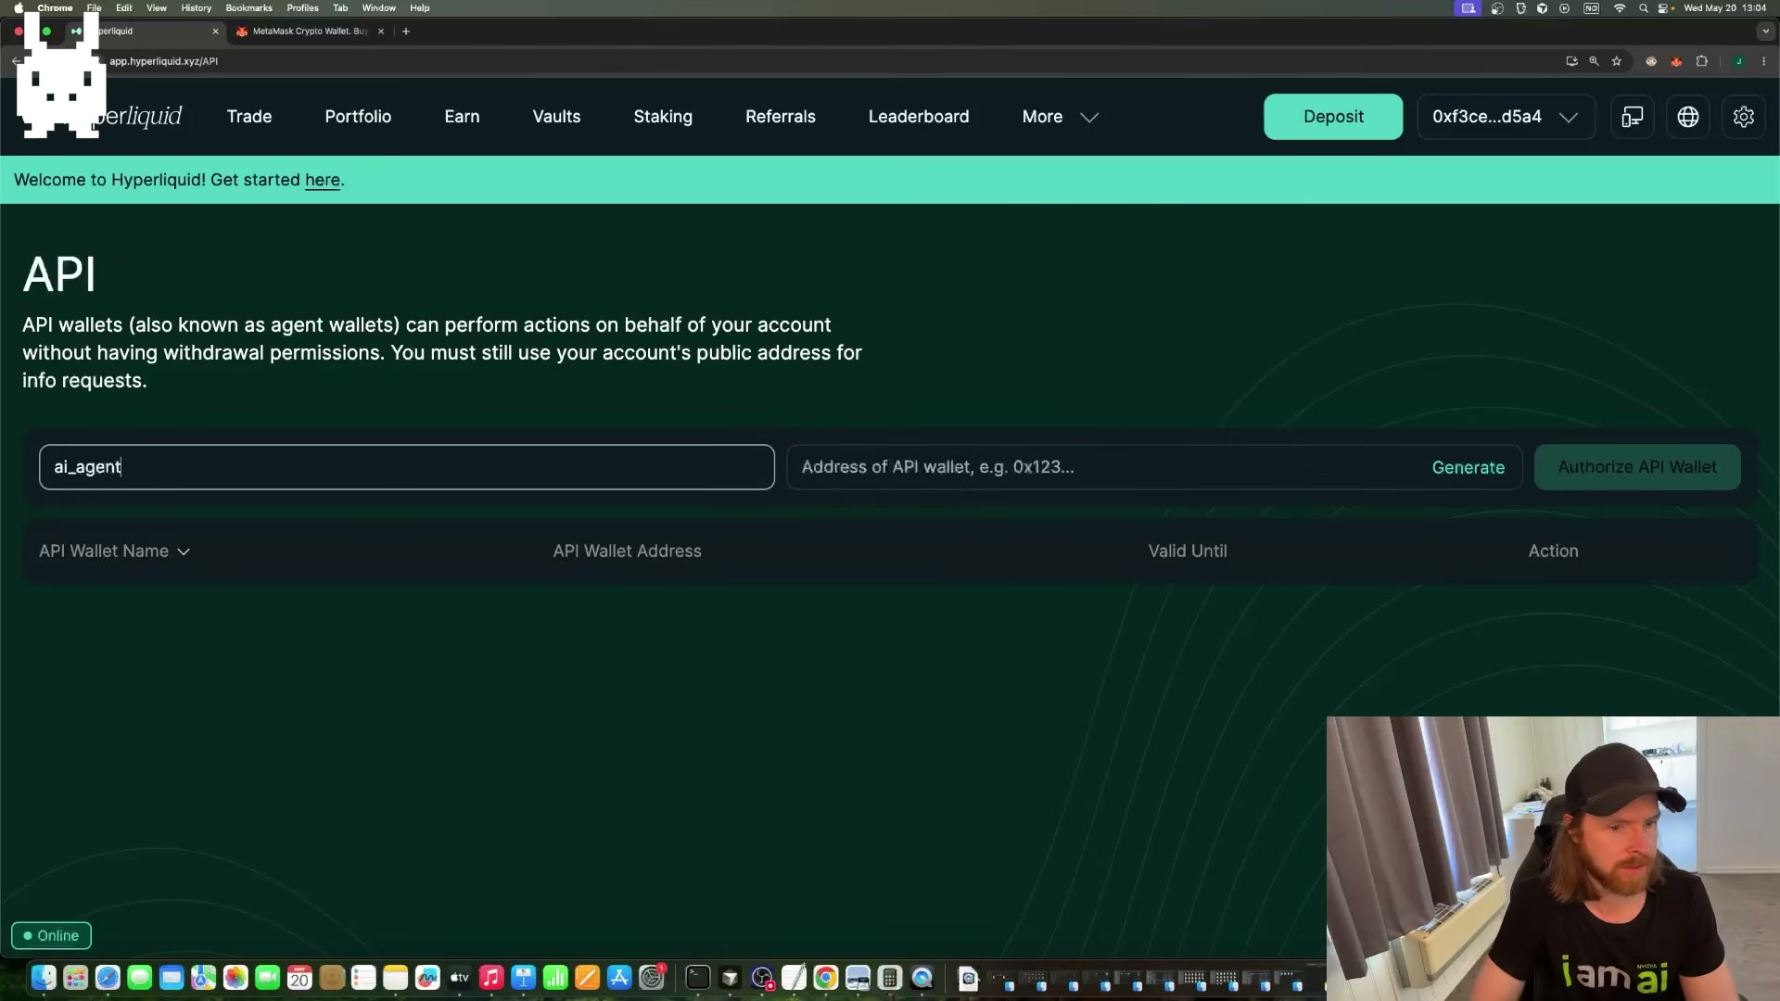Expand the More menu in the navigation
The width and height of the screenshot is (1780, 1001).
[1060, 117]
